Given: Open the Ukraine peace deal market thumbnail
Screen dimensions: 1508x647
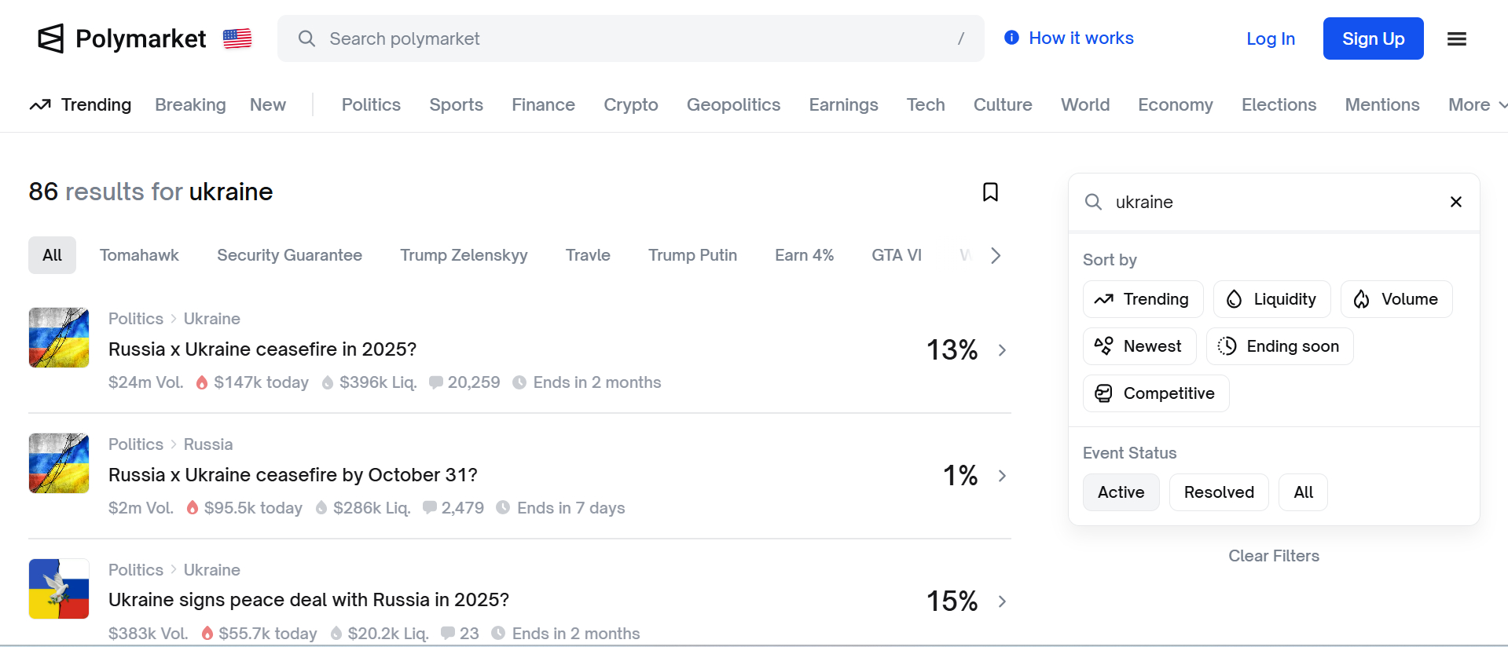Looking at the screenshot, I should [59, 589].
